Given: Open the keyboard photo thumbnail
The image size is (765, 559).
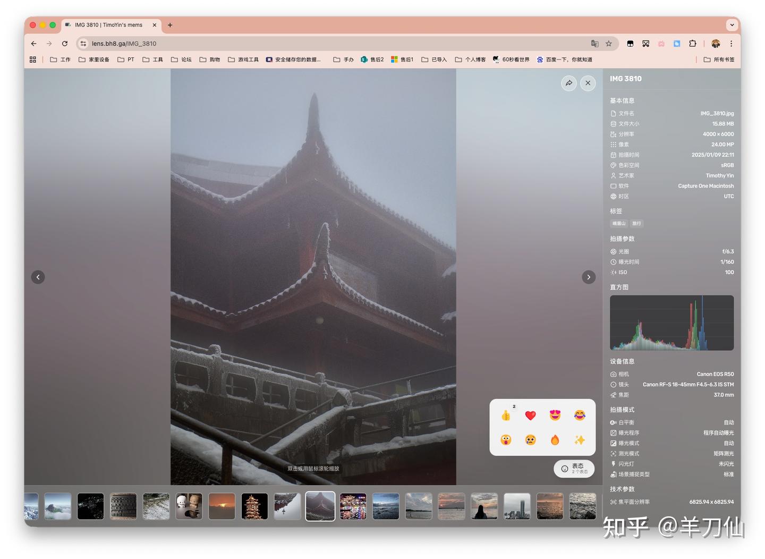Looking at the screenshot, I should [x=123, y=506].
